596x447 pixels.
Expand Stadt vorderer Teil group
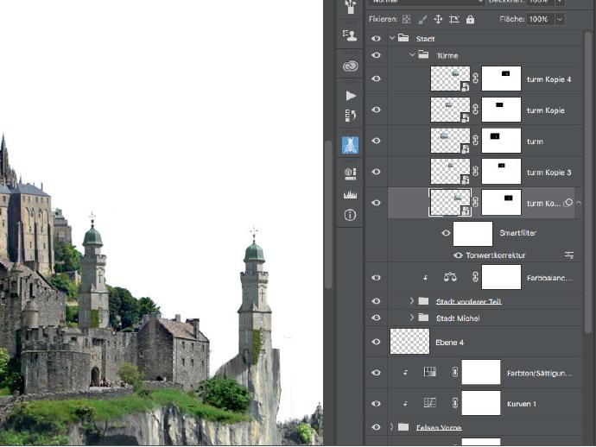click(x=412, y=301)
